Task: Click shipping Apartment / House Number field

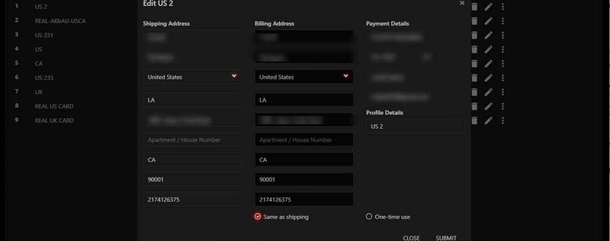Action: [x=192, y=140]
